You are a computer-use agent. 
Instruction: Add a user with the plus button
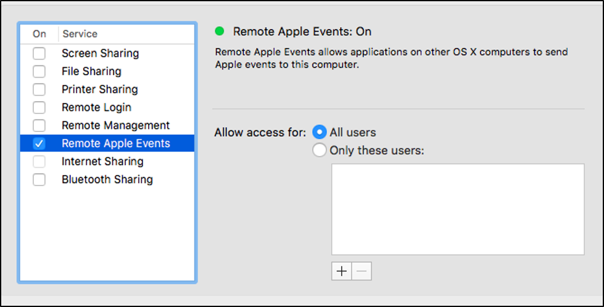(x=341, y=271)
